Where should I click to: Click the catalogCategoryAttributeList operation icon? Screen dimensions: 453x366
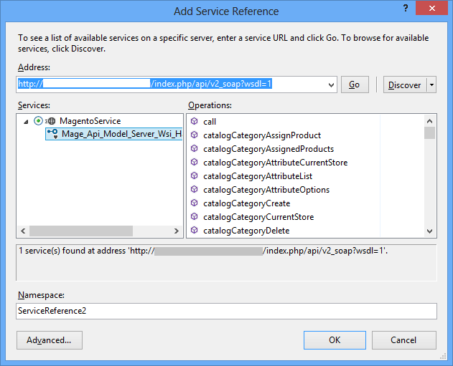pos(194,176)
